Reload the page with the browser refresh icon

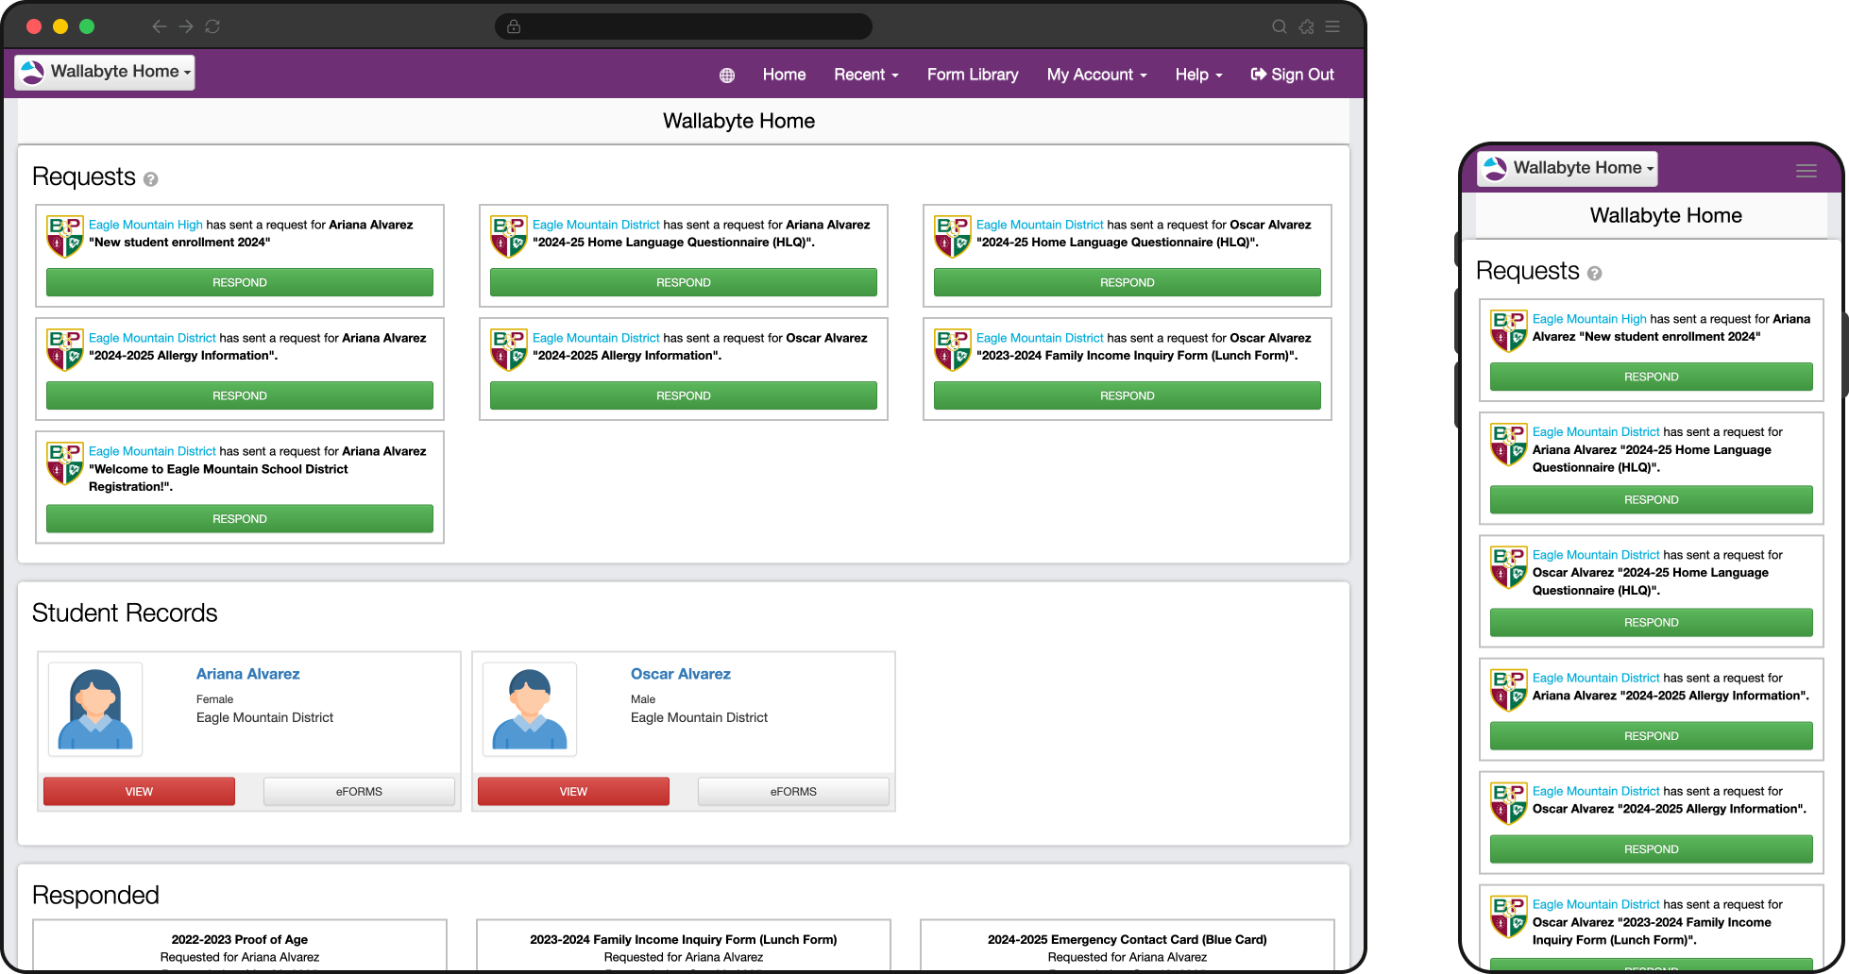click(x=212, y=26)
